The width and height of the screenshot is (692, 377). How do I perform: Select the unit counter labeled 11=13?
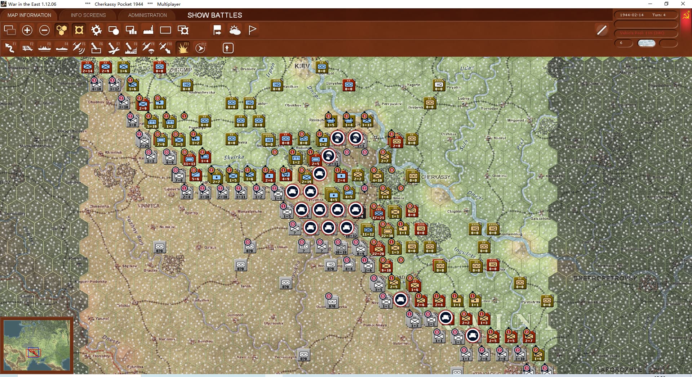pos(189,159)
